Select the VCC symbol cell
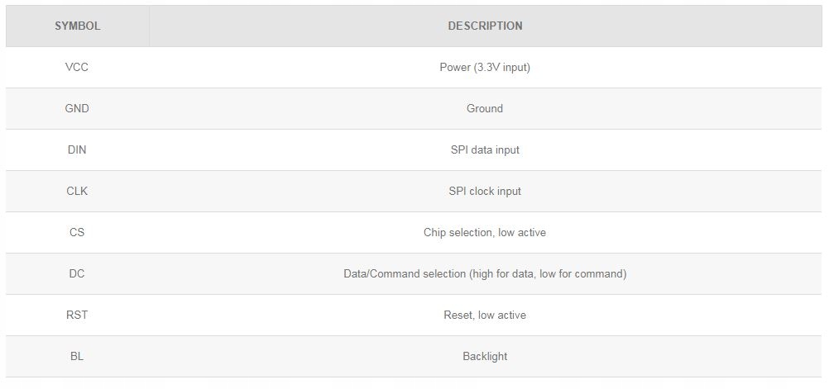Screen dimensions: 829x389 tap(77, 67)
